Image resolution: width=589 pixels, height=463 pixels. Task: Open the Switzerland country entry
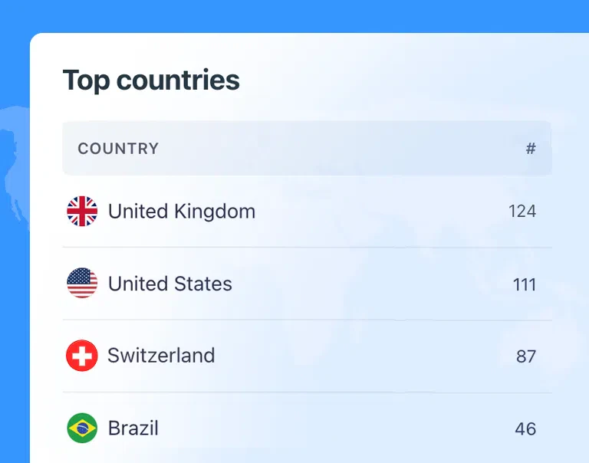[161, 356]
